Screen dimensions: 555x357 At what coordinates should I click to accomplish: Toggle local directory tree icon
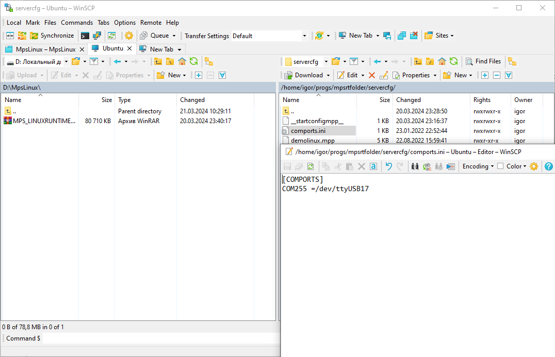209,62
